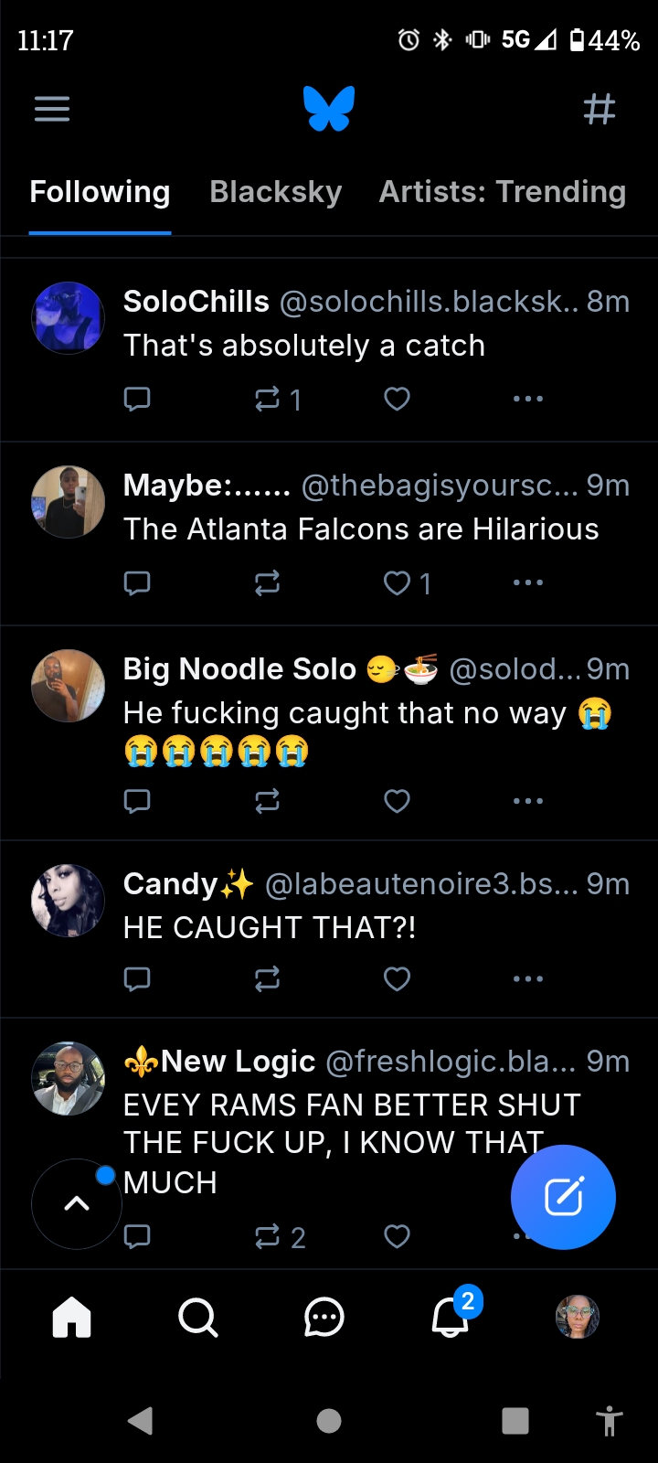Viewport: 658px width, 1463px height.
Task: Switch to Artists: Trending tab
Action: pyautogui.click(x=502, y=192)
